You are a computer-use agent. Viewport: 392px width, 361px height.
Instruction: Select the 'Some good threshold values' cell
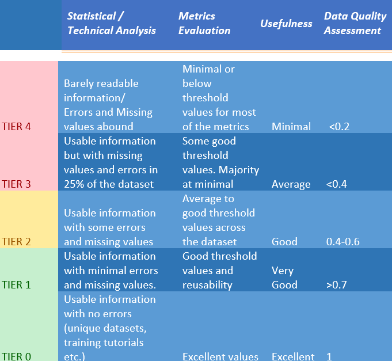tap(220, 162)
